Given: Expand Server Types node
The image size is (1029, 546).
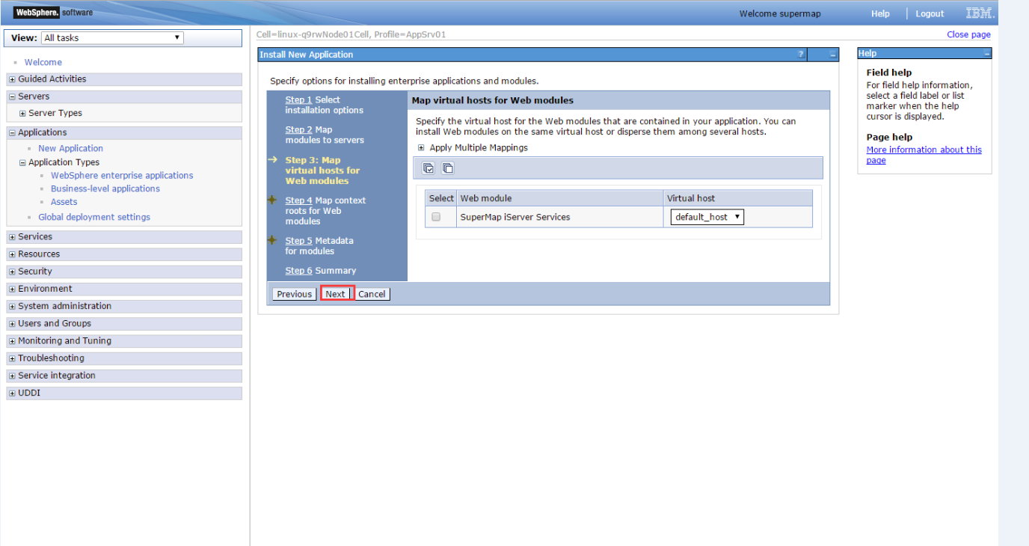Looking at the screenshot, I should coord(22,114).
